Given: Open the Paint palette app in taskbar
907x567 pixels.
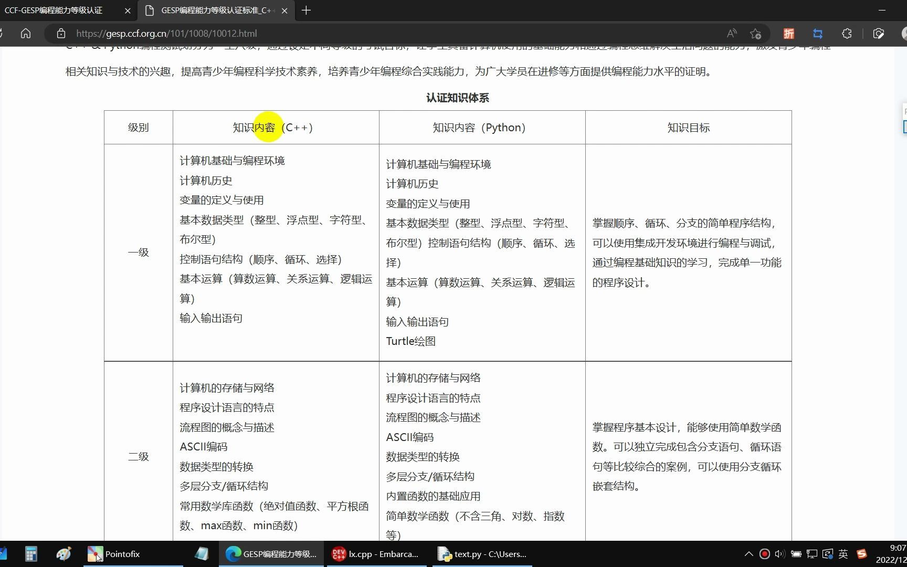Looking at the screenshot, I should coord(64,554).
